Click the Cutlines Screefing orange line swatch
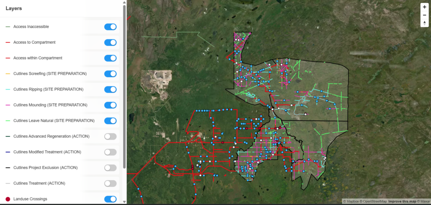 [8, 74]
